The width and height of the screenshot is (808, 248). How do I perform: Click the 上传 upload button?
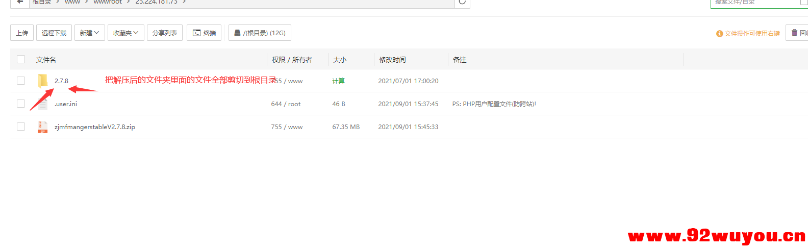[22, 33]
